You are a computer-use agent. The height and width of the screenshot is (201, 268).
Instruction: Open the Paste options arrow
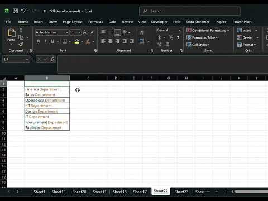11,44
